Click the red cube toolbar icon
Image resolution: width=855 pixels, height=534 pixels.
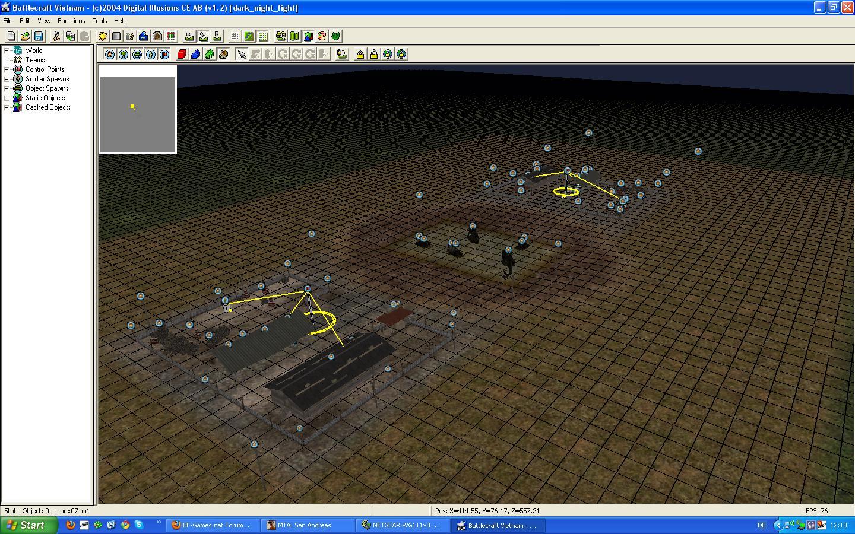182,54
